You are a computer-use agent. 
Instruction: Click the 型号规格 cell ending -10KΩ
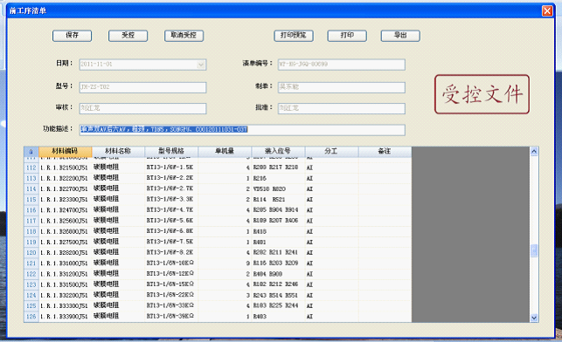point(171,263)
